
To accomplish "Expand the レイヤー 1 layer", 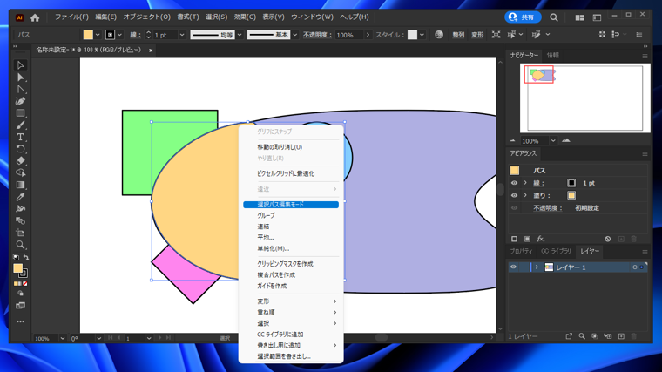I will pyautogui.click(x=537, y=267).
